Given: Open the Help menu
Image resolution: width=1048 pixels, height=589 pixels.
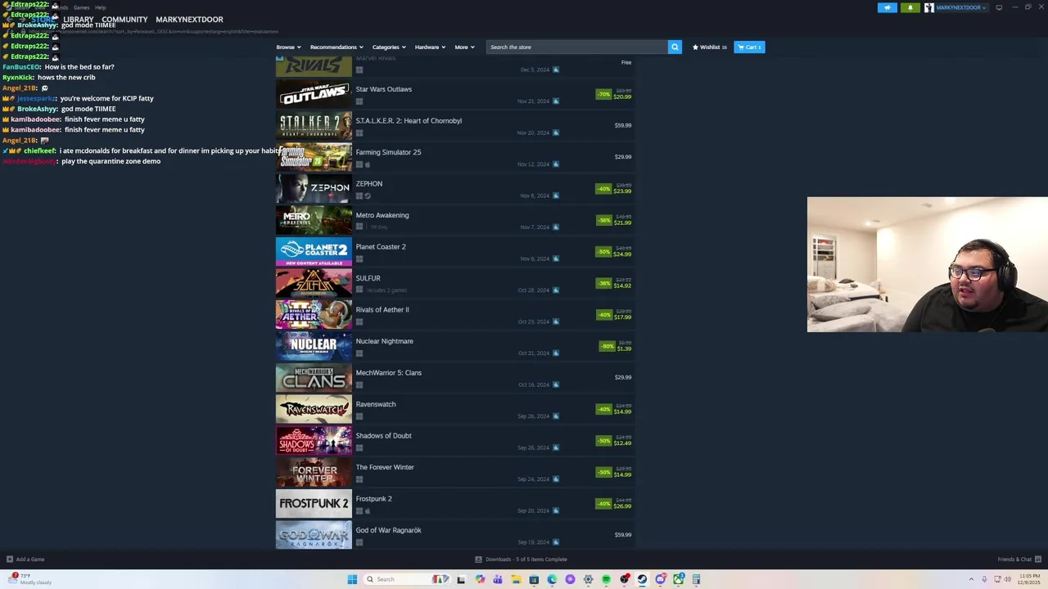Looking at the screenshot, I should click(x=100, y=7).
